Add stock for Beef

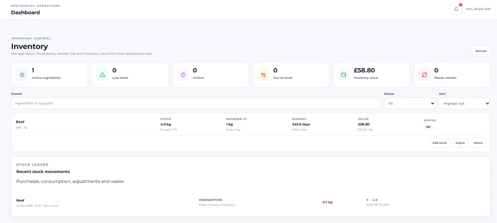439,143
